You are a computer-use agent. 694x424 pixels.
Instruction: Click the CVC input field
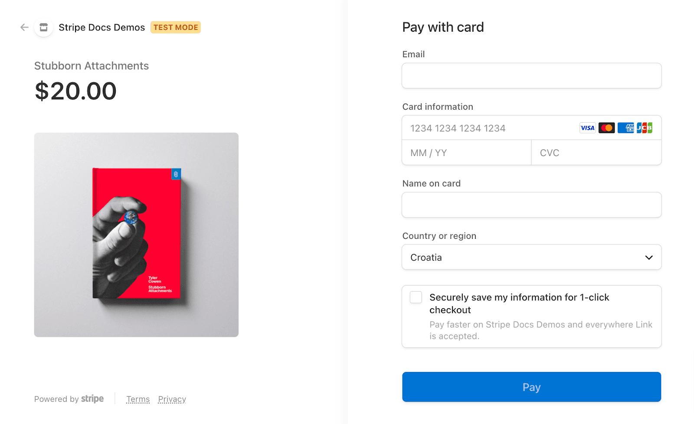(596, 153)
